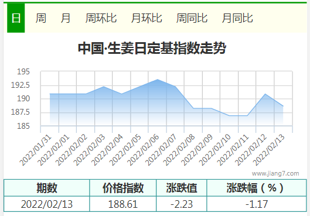Click the 2022/02/03 data point on chart
The image size is (310, 216).
[104, 87]
